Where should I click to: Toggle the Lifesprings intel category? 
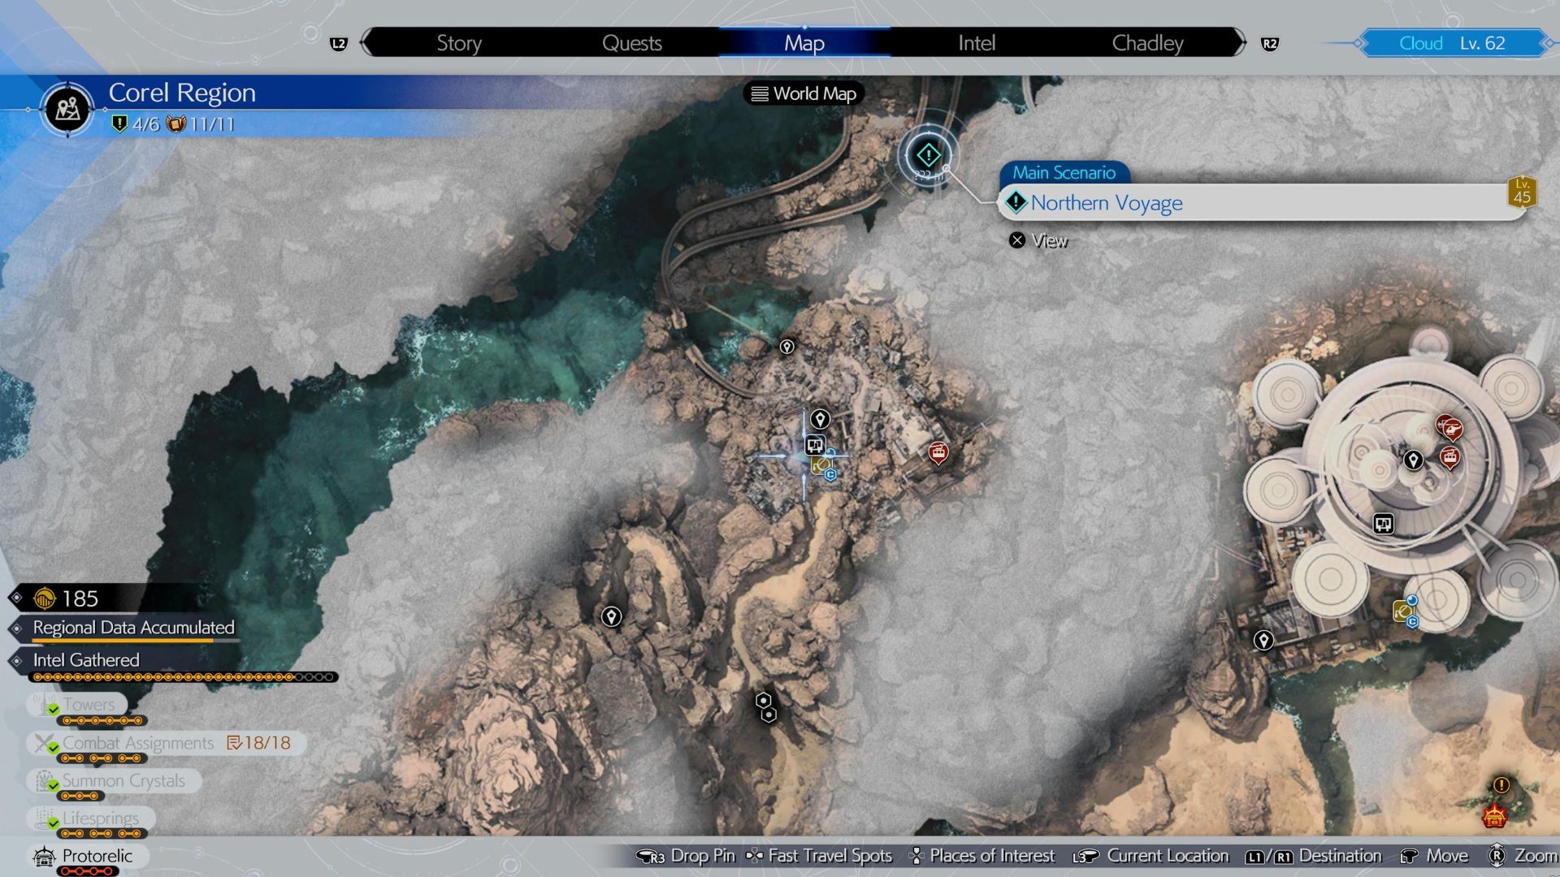point(99,819)
